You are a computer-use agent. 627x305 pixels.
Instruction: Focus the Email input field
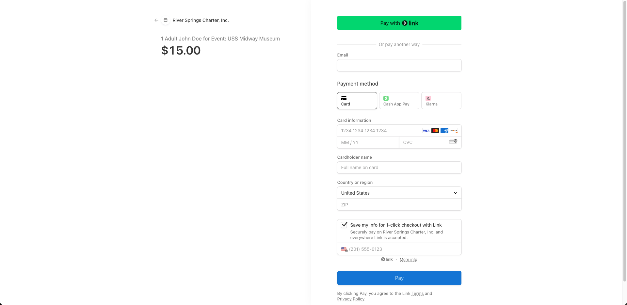point(399,65)
